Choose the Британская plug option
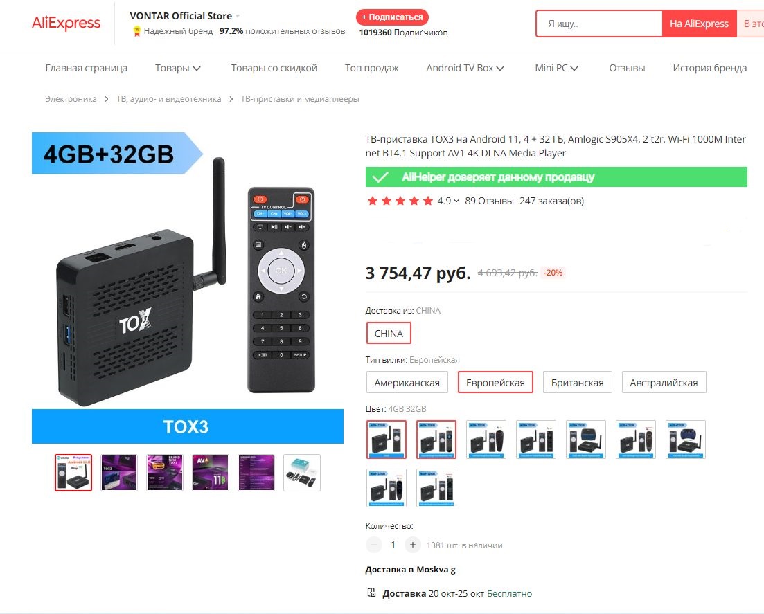Image resolution: width=764 pixels, height=614 pixels. coord(578,383)
